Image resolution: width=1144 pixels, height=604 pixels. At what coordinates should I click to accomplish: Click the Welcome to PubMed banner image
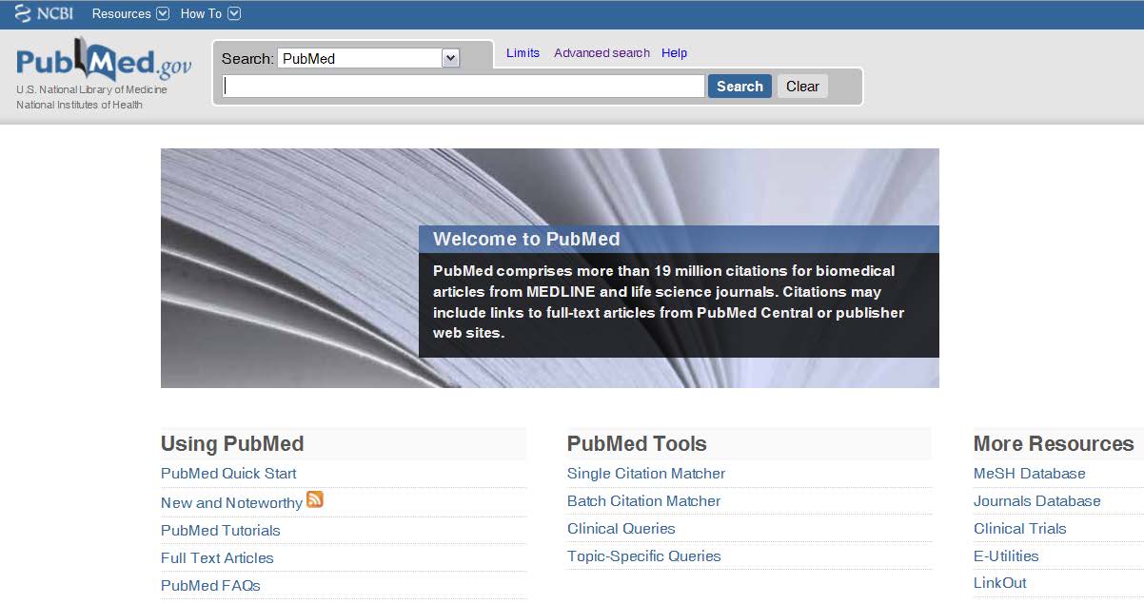click(x=550, y=267)
